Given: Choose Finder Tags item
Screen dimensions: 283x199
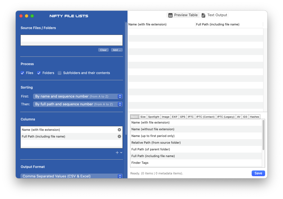Looking at the screenshot, I should pos(196,163).
